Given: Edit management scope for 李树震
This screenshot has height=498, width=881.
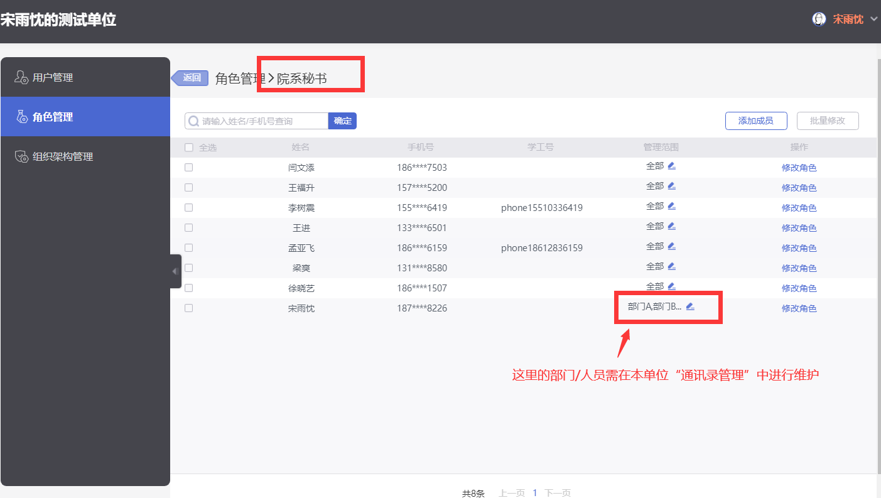Looking at the screenshot, I should pos(671,206).
